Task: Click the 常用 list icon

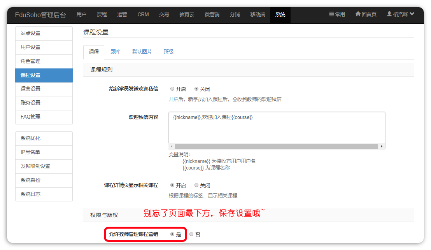Action: (x=331, y=14)
